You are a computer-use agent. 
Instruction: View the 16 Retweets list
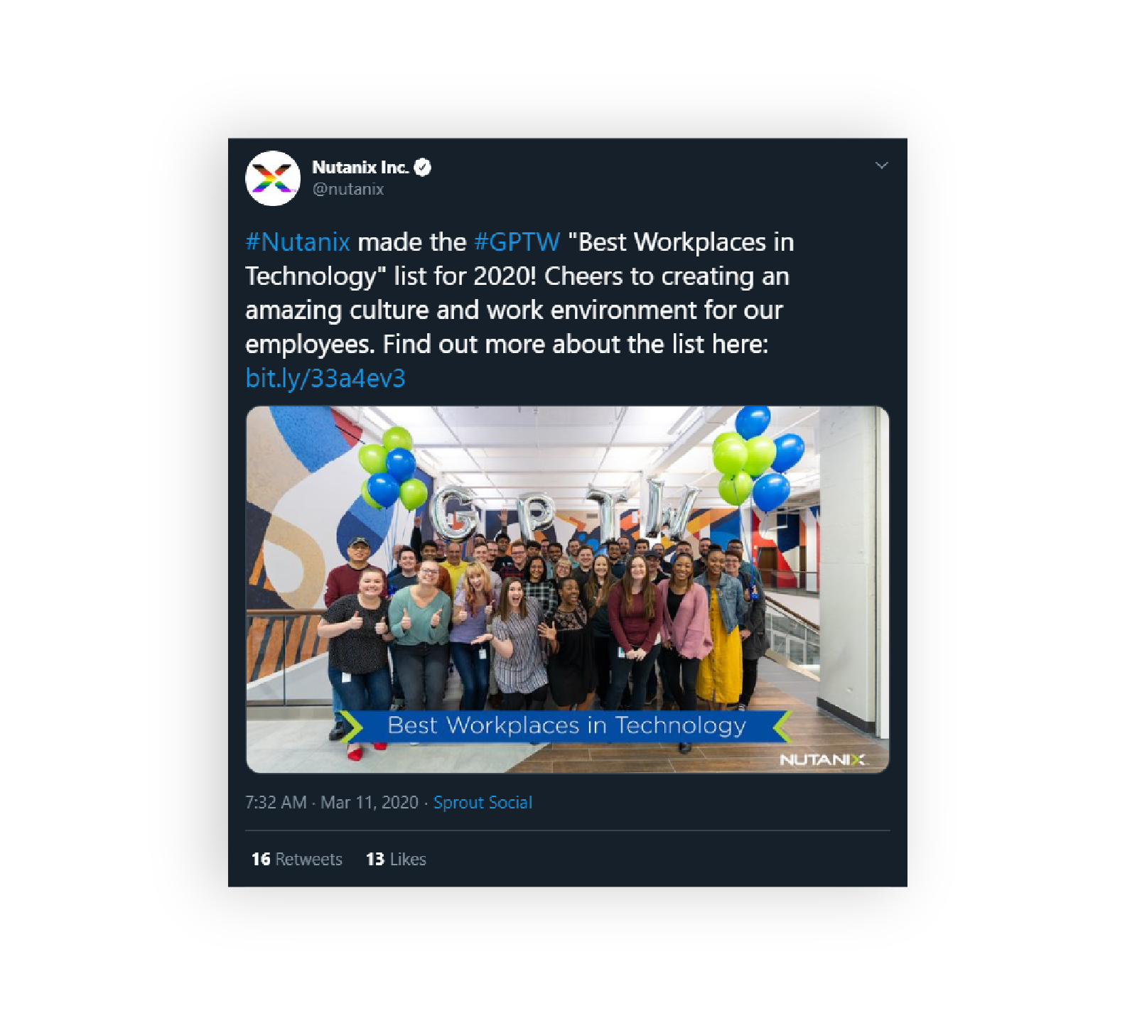[297, 860]
